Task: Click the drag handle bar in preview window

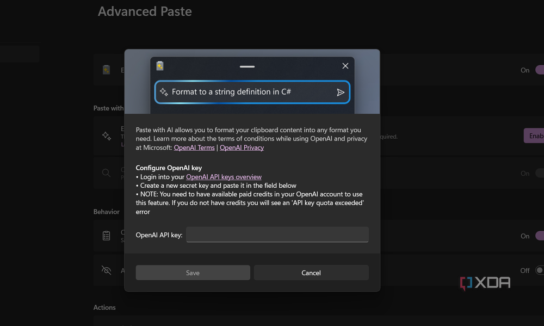Action: (x=247, y=66)
